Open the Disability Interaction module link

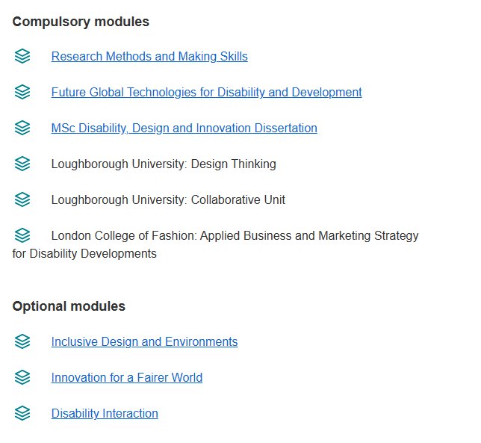click(105, 414)
